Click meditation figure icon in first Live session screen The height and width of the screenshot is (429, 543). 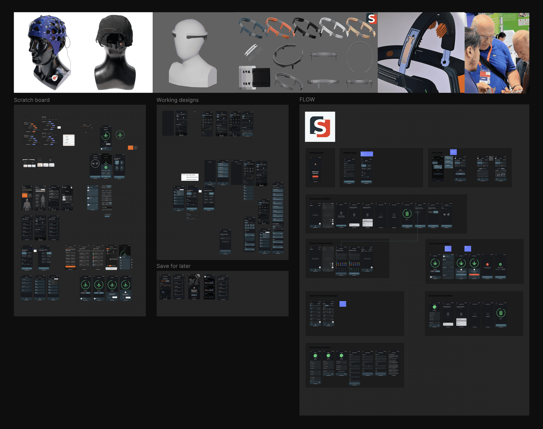[x=435, y=263]
